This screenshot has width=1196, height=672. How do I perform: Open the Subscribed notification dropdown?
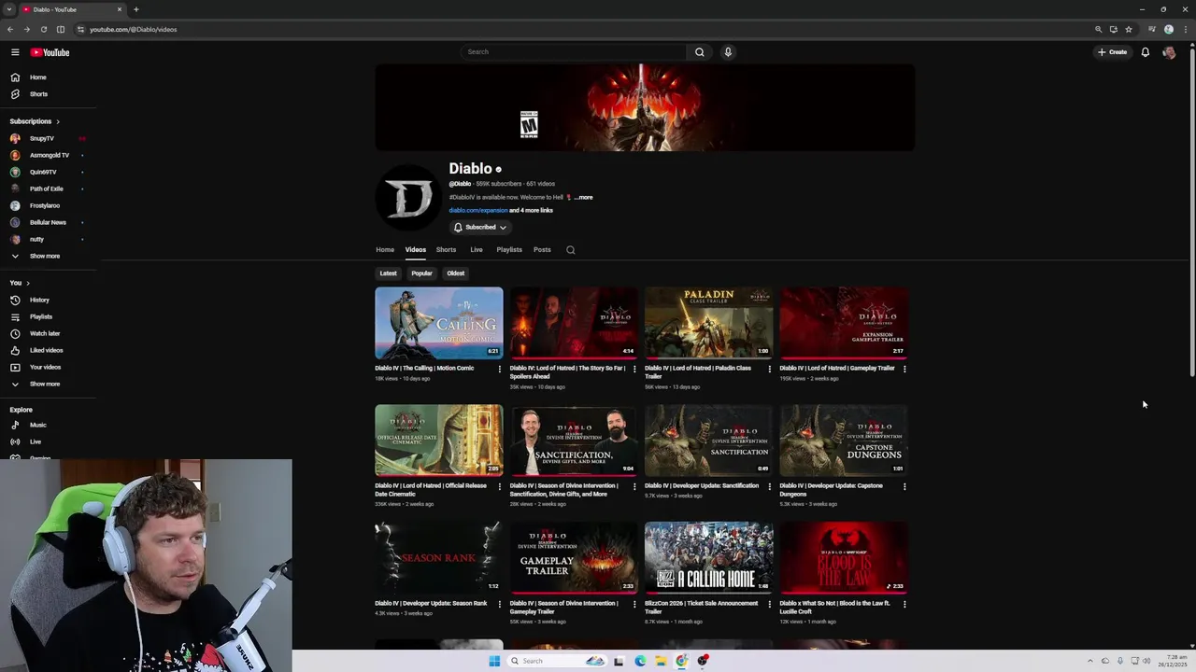pyautogui.click(x=480, y=227)
